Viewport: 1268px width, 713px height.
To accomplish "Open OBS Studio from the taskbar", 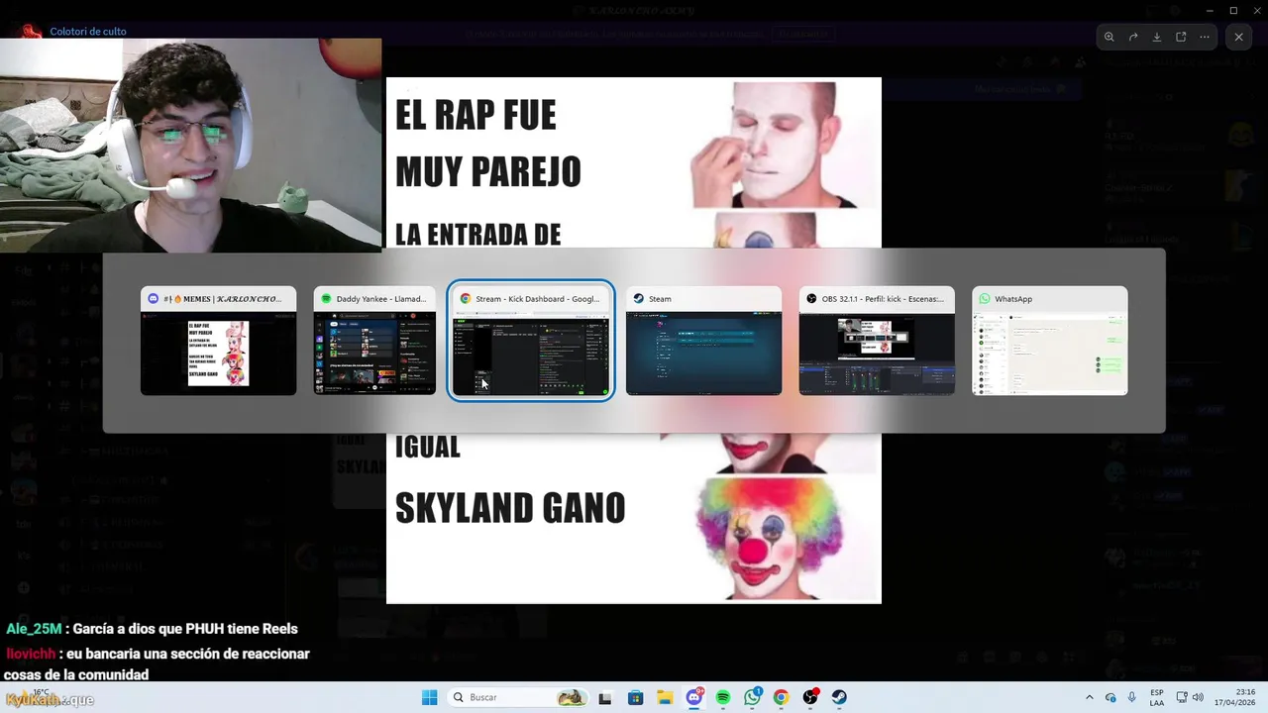I will click(x=810, y=697).
